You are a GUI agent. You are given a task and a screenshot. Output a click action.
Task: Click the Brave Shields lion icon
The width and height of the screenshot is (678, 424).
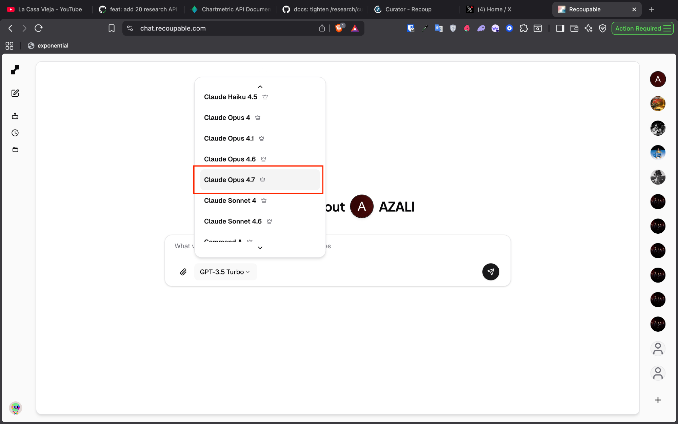339,28
